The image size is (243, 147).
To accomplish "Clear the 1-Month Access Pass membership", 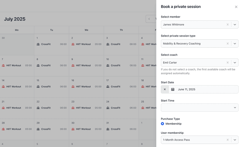I will [x=227, y=140].
